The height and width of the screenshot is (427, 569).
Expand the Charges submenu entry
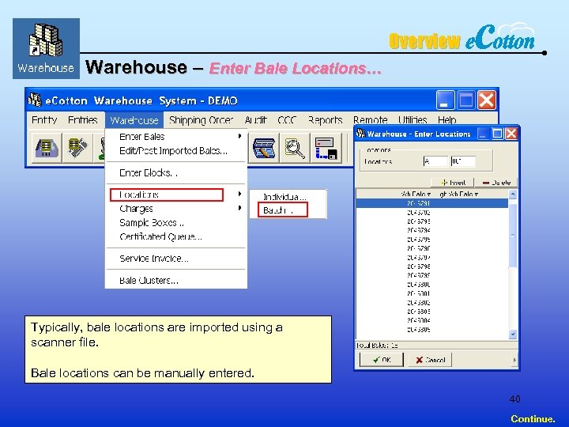click(x=176, y=209)
